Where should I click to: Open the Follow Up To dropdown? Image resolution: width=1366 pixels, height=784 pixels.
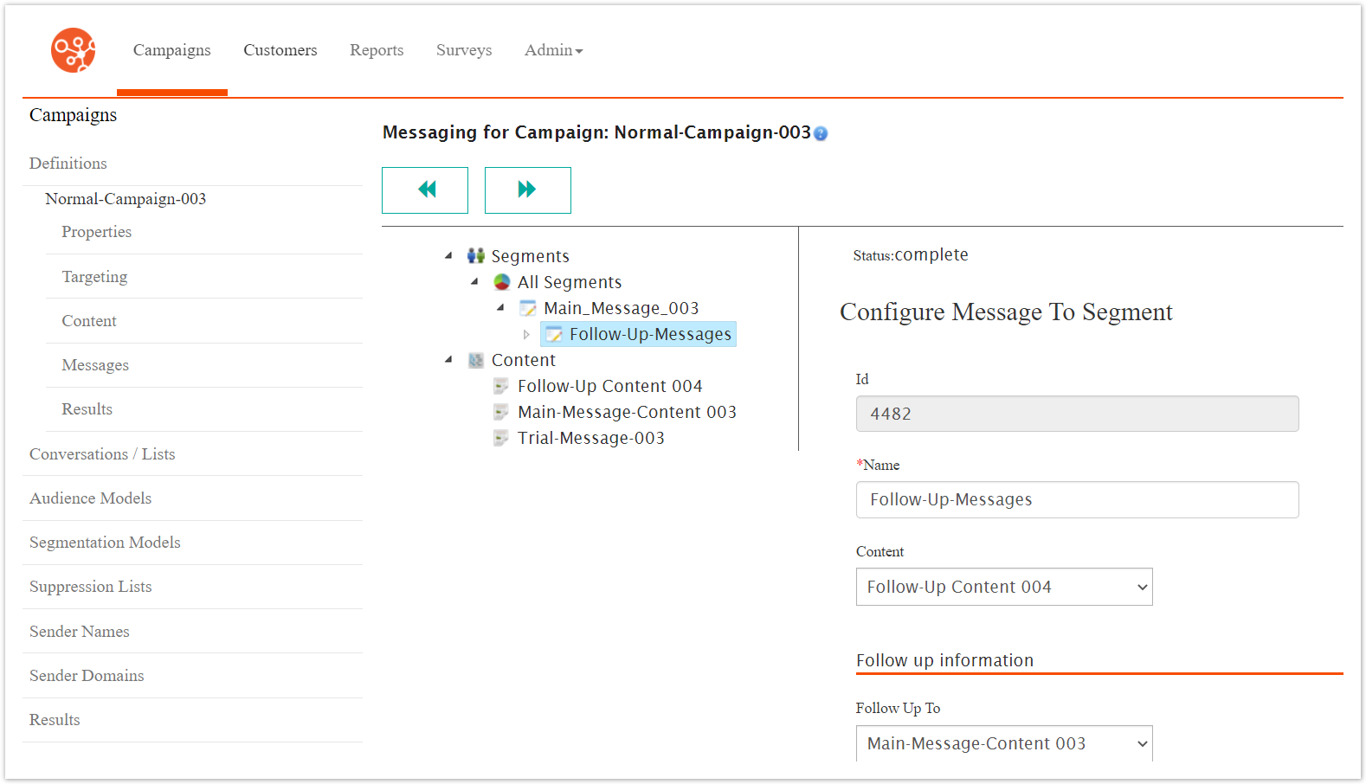point(1003,743)
